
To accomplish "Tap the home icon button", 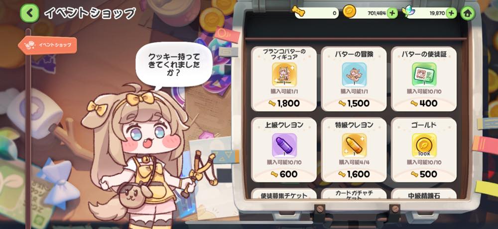I will coord(468,13).
